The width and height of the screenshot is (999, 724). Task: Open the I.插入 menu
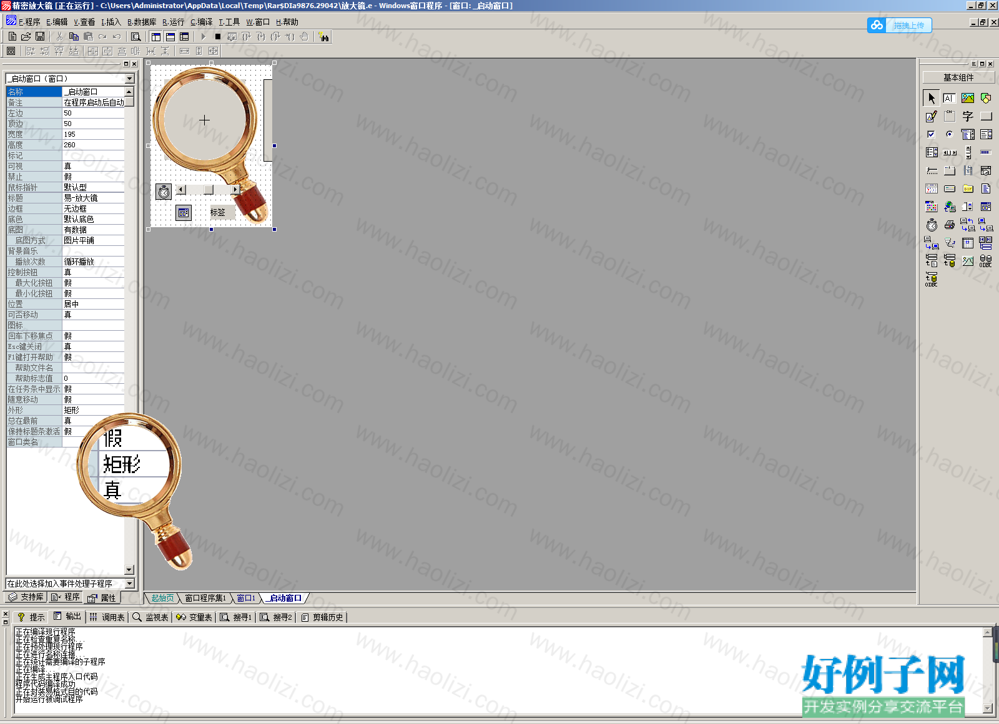point(111,22)
